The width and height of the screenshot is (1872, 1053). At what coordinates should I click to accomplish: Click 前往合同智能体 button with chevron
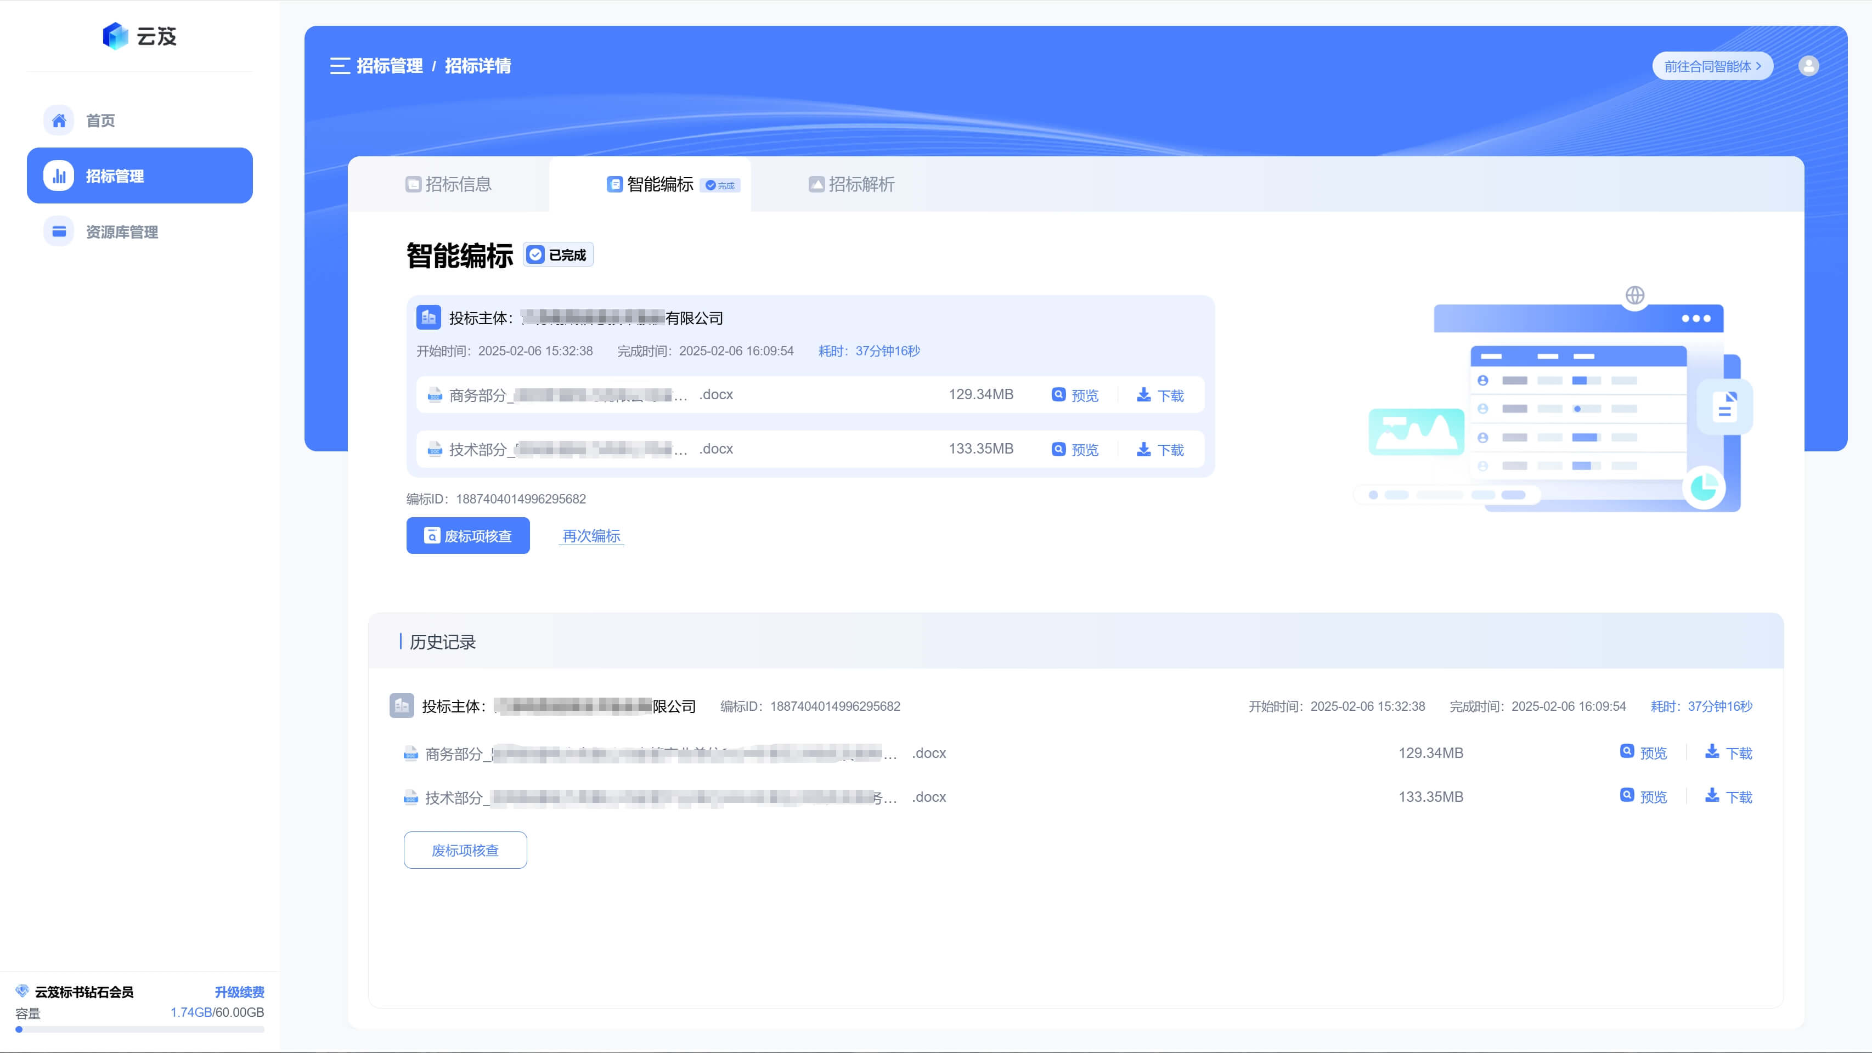point(1712,66)
